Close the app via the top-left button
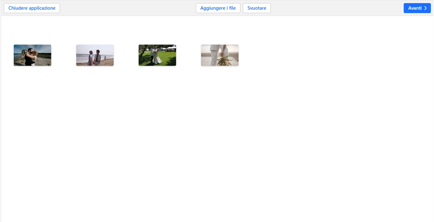434x222 pixels. [32, 8]
